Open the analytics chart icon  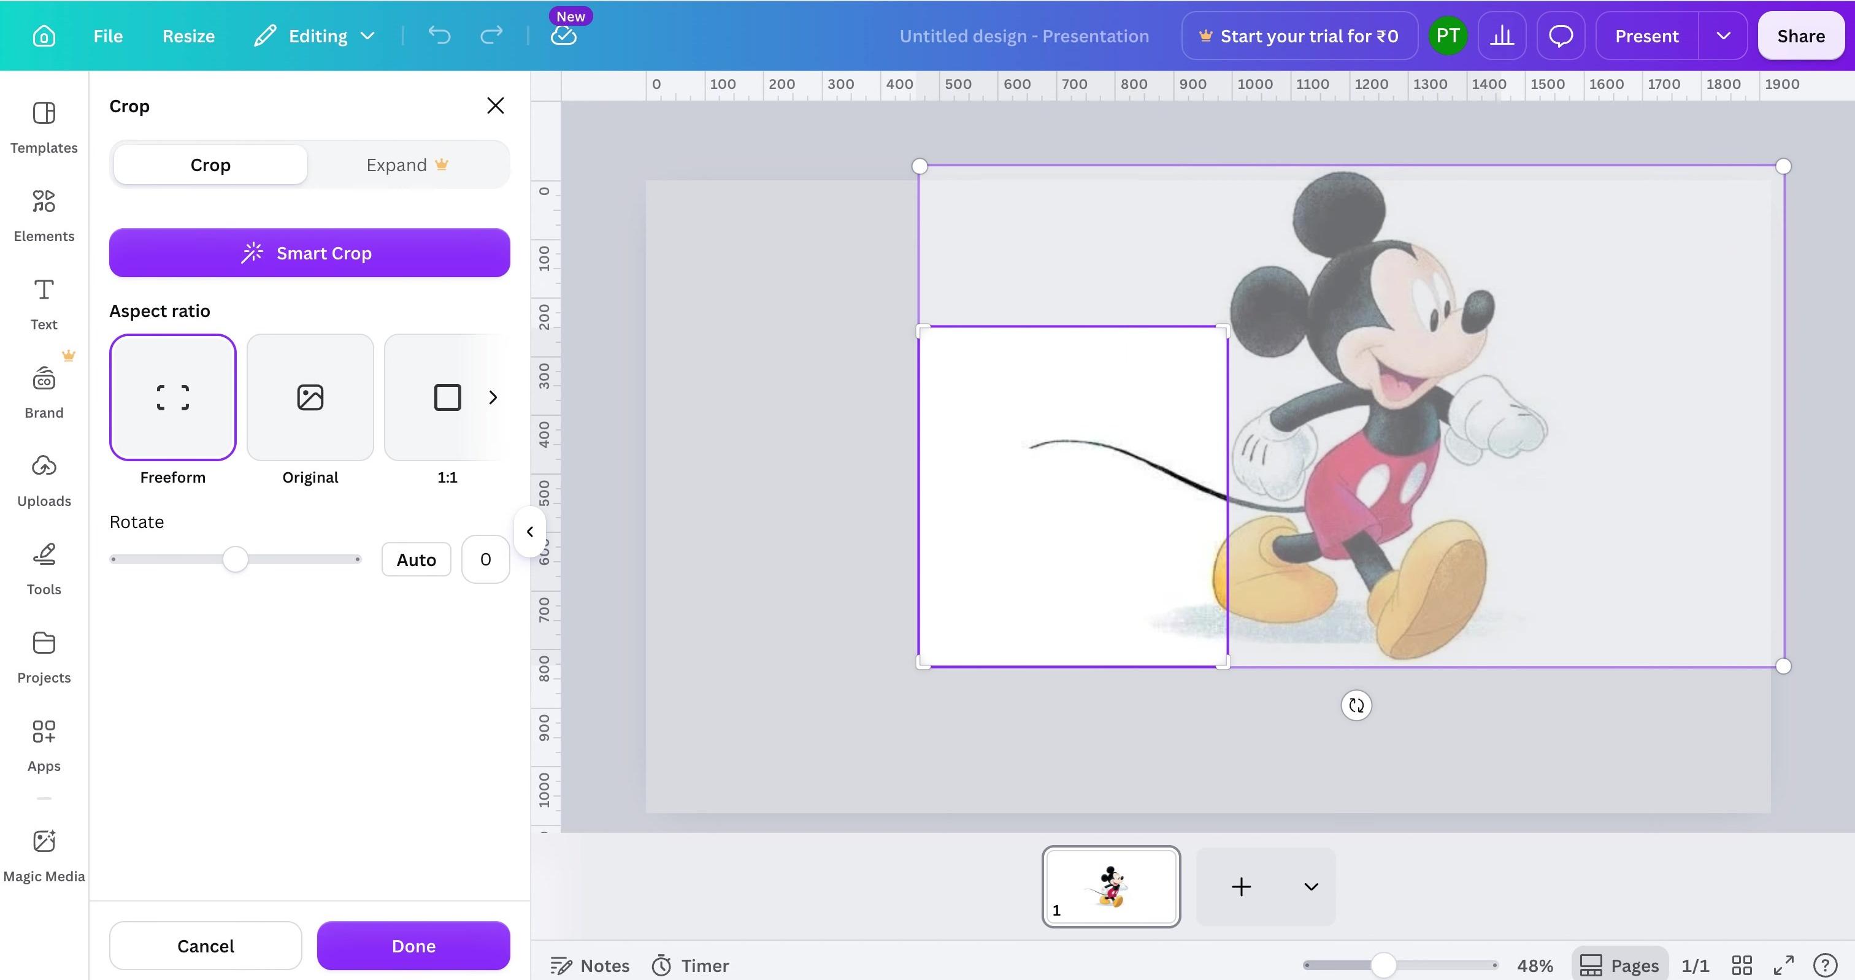pyautogui.click(x=1502, y=36)
